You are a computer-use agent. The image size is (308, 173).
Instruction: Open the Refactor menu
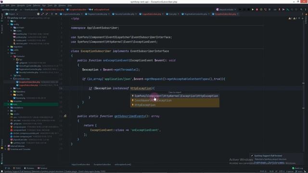coord(37,5)
